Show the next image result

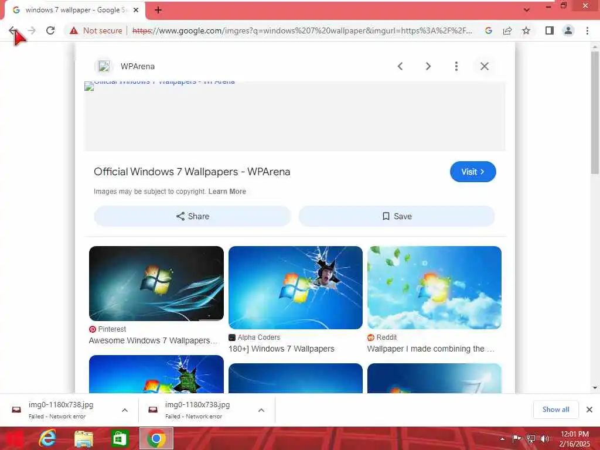(x=428, y=66)
